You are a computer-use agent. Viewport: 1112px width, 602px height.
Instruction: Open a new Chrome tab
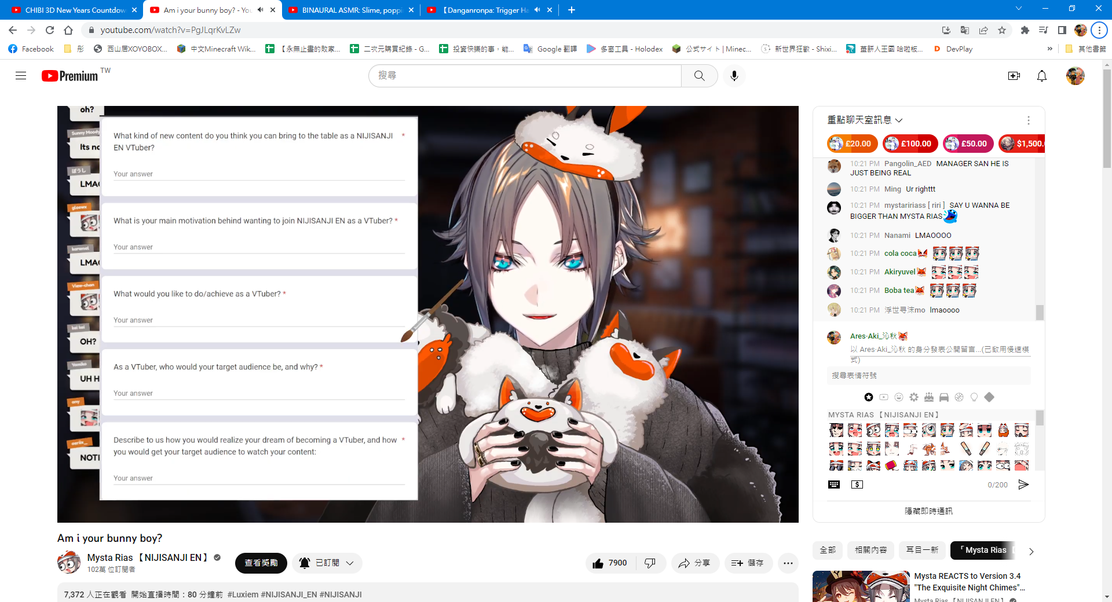(x=572, y=10)
